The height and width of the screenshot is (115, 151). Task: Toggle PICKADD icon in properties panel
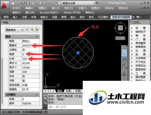[27, 30]
